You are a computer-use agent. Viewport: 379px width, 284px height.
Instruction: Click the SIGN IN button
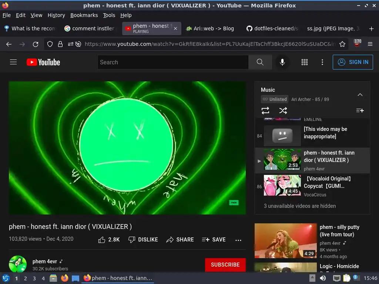click(x=353, y=62)
